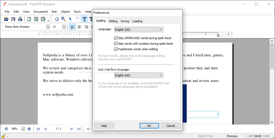Switch to the Editing tab
This screenshot has height=139, width=275.
pos(113,21)
